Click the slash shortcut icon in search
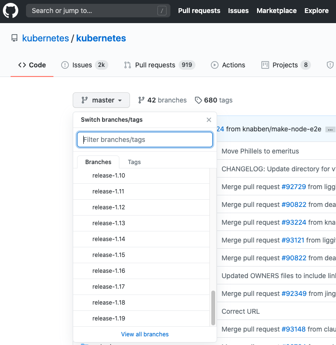The image size is (336, 345). [x=162, y=11]
